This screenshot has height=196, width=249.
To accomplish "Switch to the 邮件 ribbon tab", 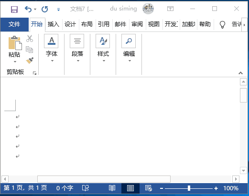I will 120,24.
